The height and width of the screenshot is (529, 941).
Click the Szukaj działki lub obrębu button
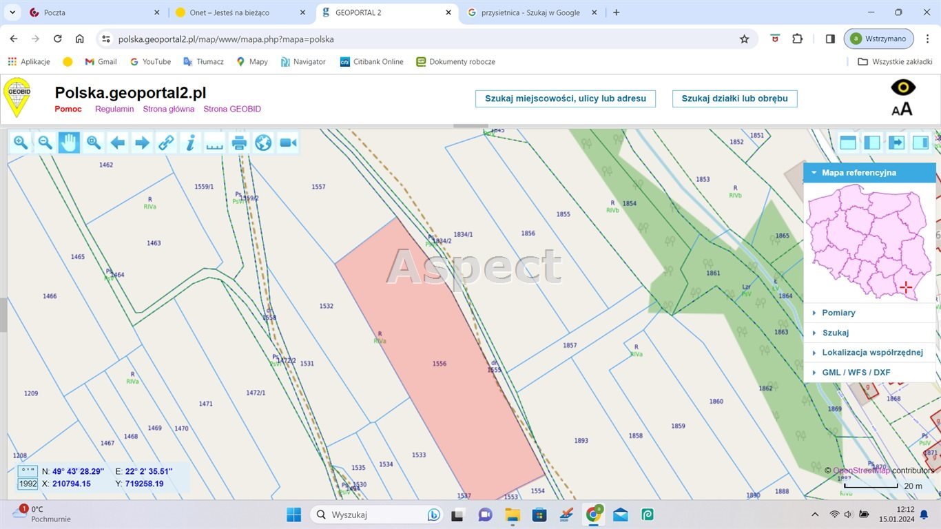(734, 98)
